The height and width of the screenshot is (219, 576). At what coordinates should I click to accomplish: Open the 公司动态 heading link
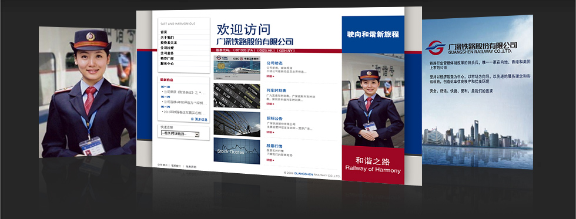274,63
